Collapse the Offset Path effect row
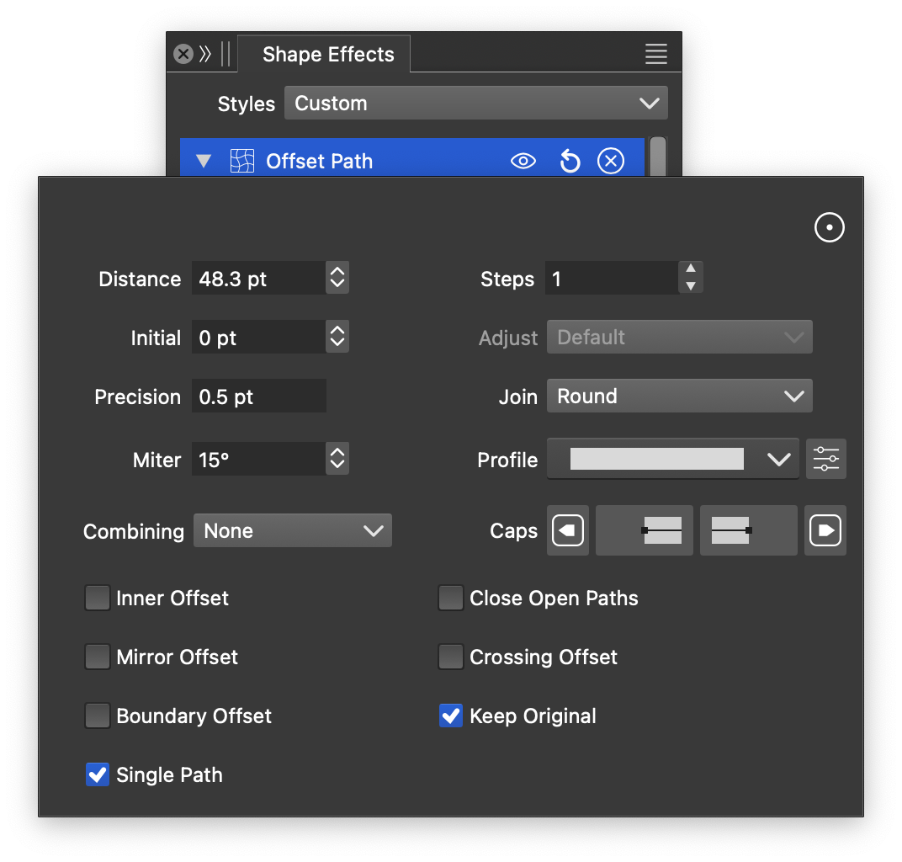 click(204, 161)
